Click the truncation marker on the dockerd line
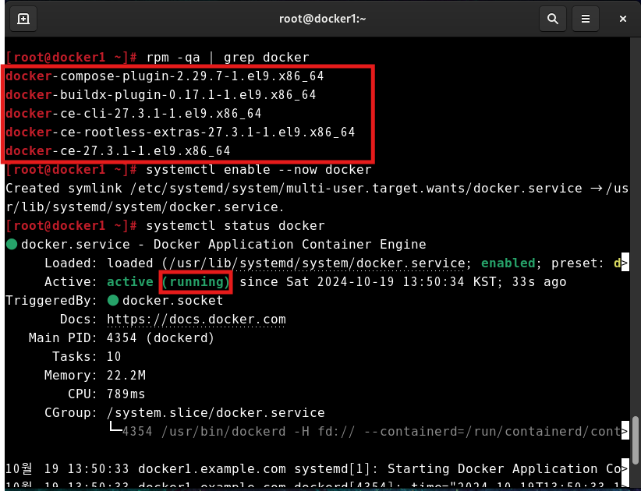This screenshot has height=491, width=641. (625, 431)
